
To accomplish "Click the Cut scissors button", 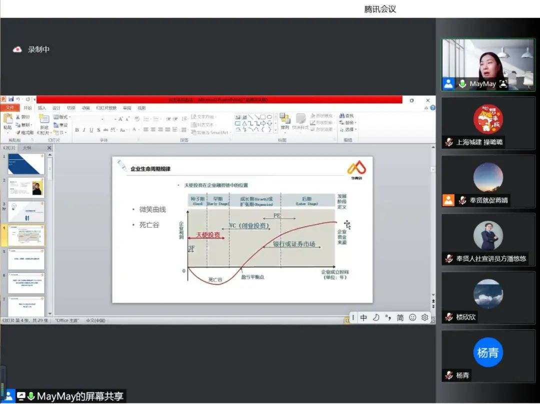I will pyautogui.click(x=22, y=117).
